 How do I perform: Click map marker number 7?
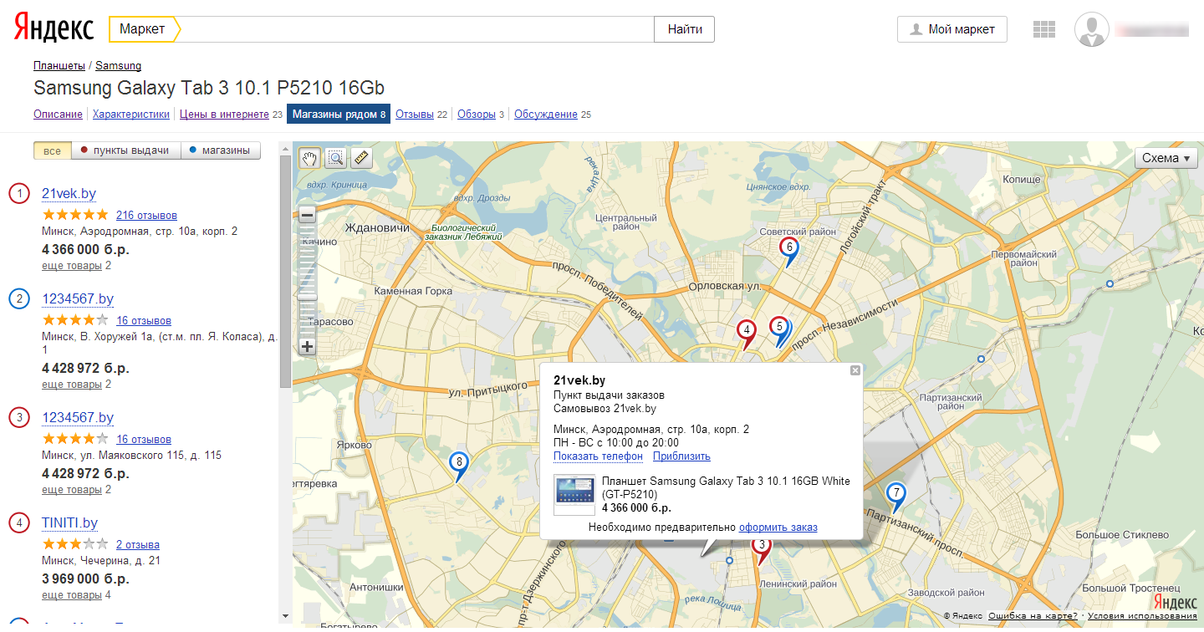pos(895,493)
